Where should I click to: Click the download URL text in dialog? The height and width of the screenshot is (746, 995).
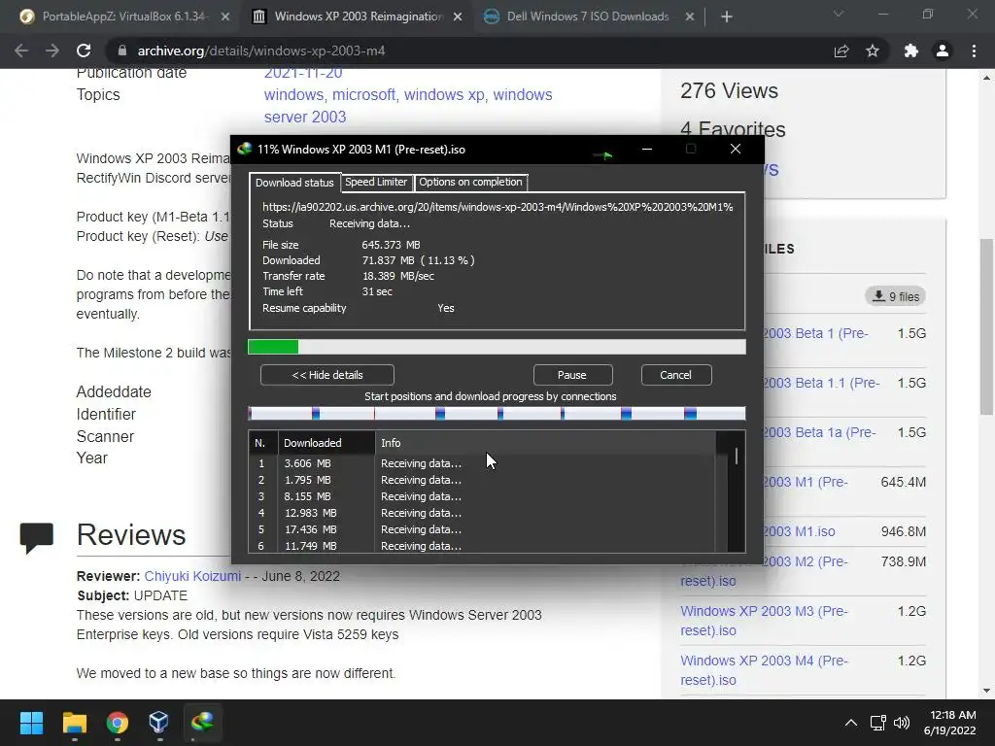497,207
